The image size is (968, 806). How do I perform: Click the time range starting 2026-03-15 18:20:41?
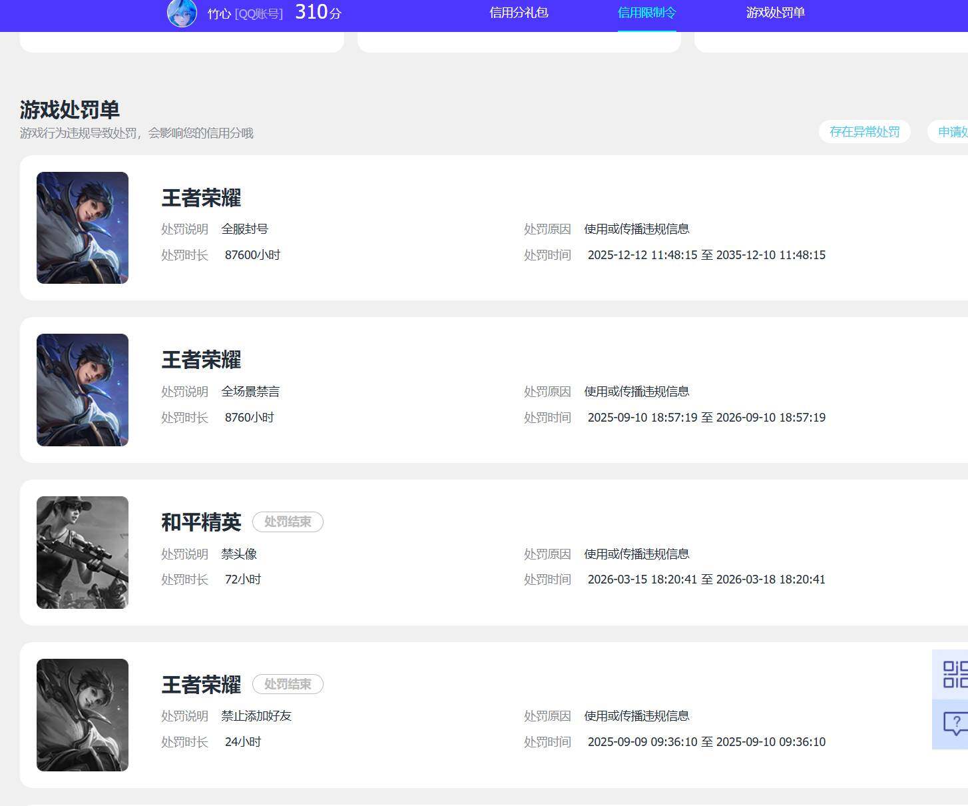[706, 580]
